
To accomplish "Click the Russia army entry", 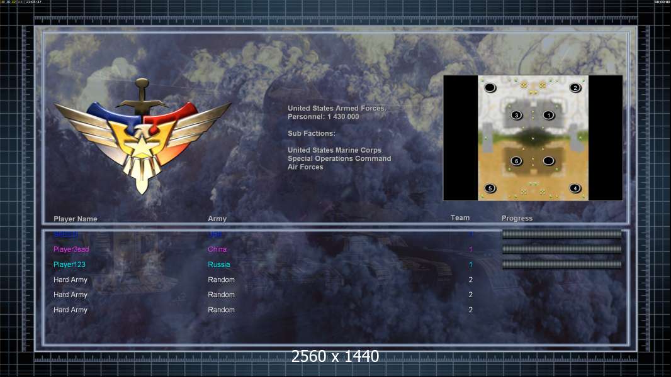I will (x=218, y=265).
